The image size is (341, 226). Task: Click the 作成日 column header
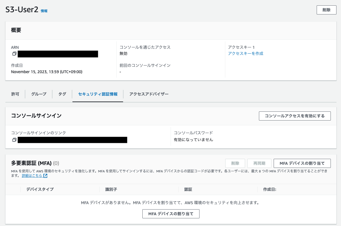pyautogui.click(x=269, y=189)
